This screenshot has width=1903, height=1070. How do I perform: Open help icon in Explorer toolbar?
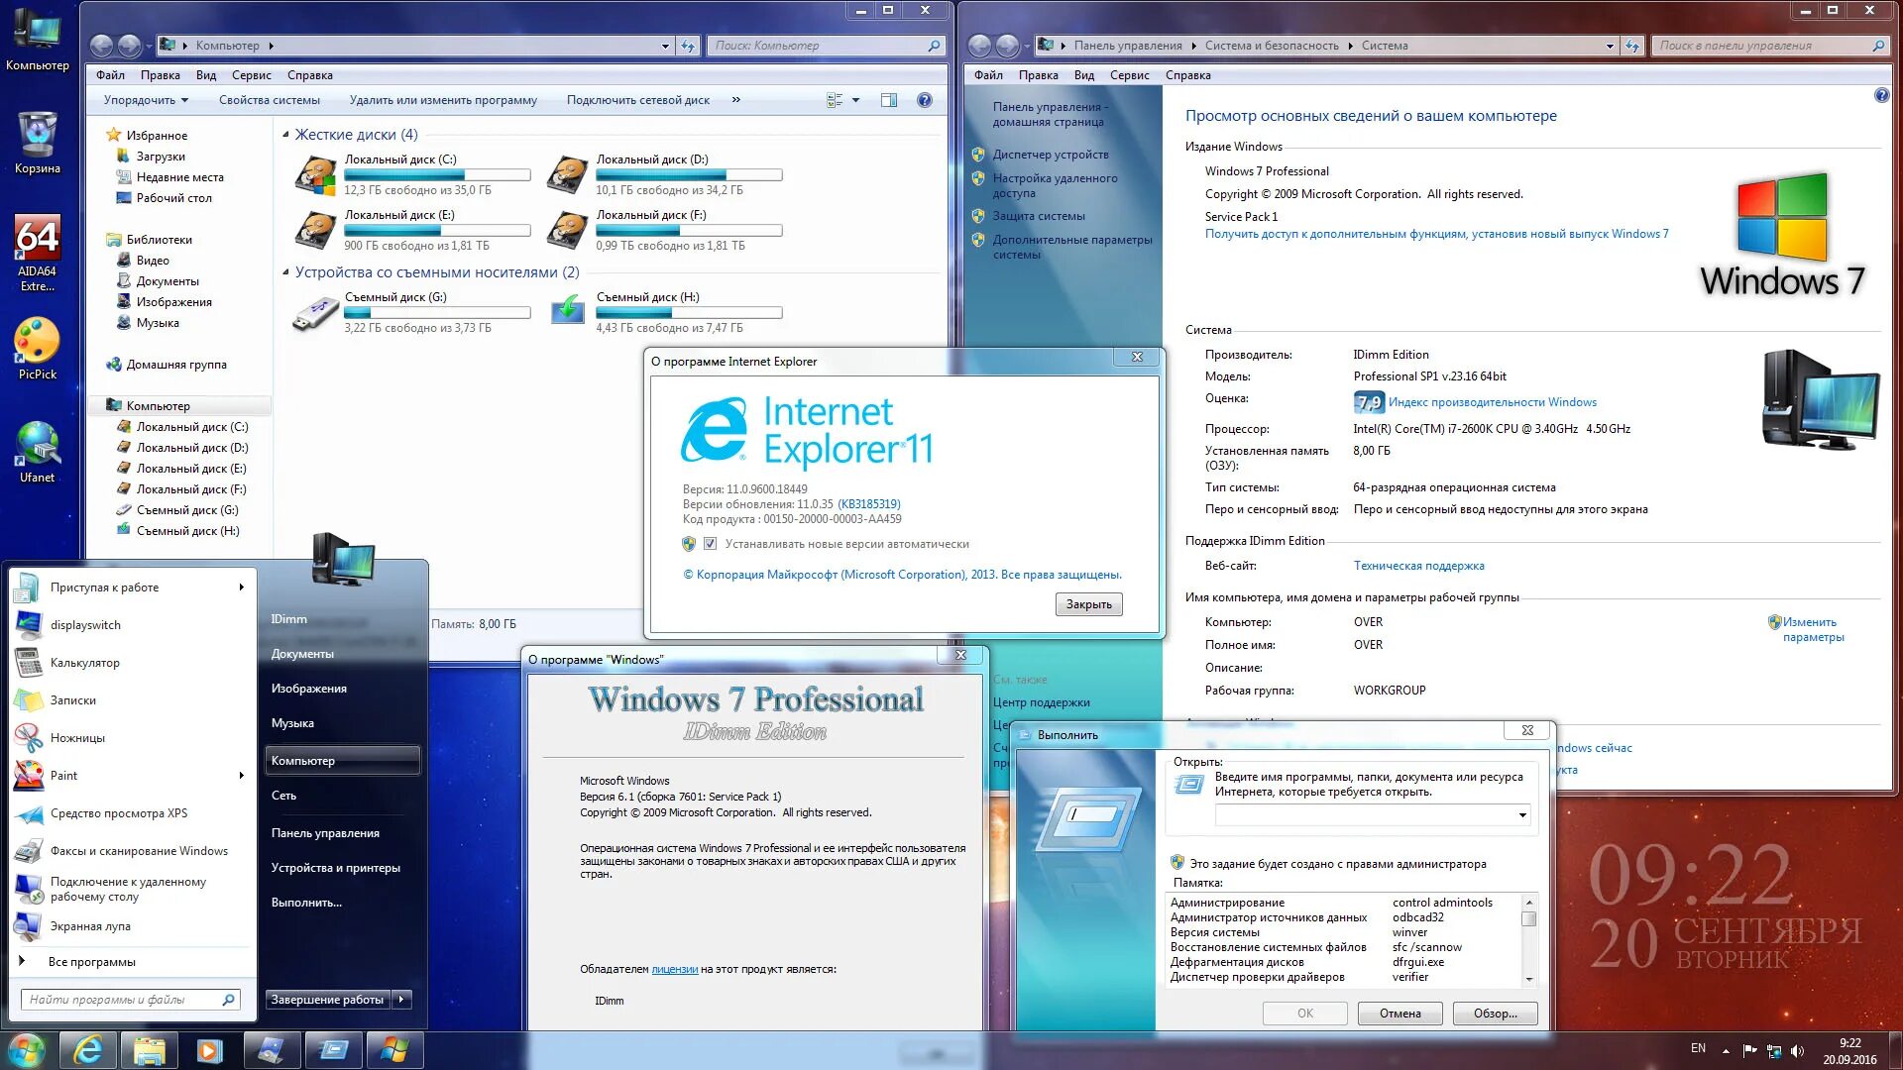click(924, 100)
